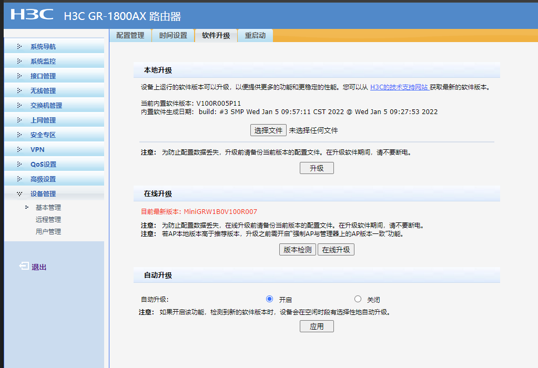
Task: Open 系统监控 menu item
Action: point(54,61)
